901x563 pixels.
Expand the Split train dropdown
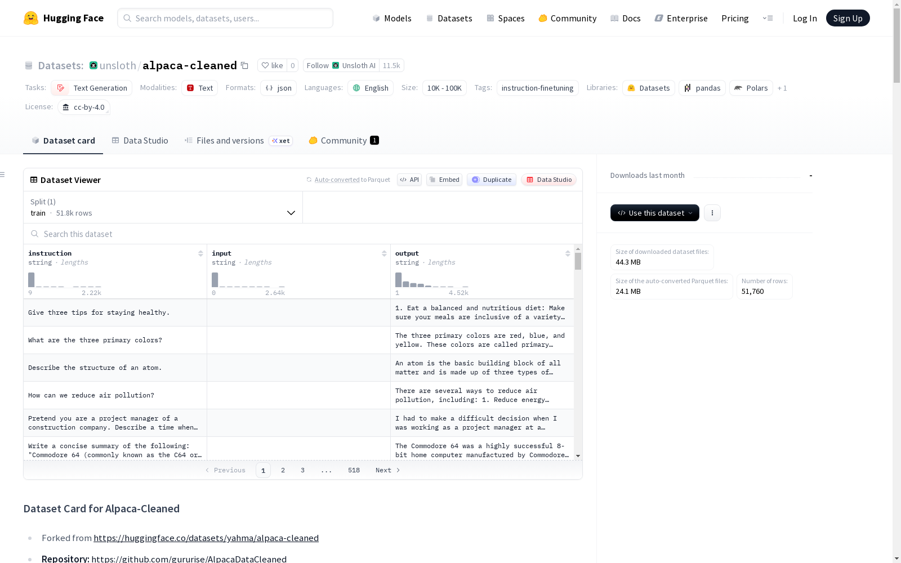(x=163, y=207)
